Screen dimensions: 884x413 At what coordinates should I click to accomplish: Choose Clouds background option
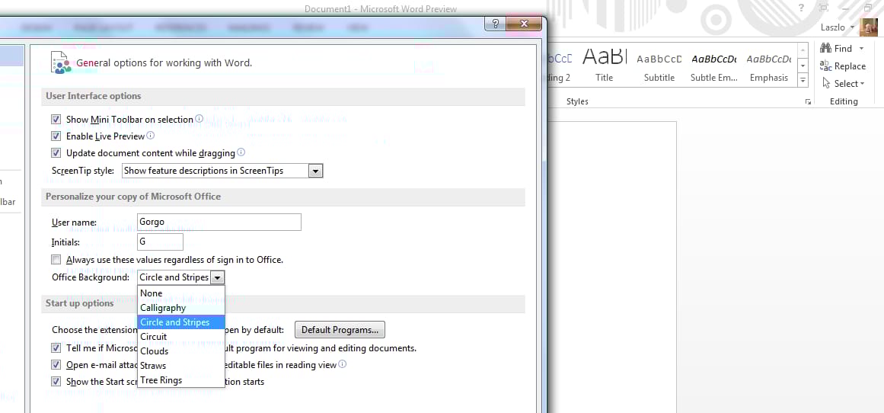coord(181,351)
